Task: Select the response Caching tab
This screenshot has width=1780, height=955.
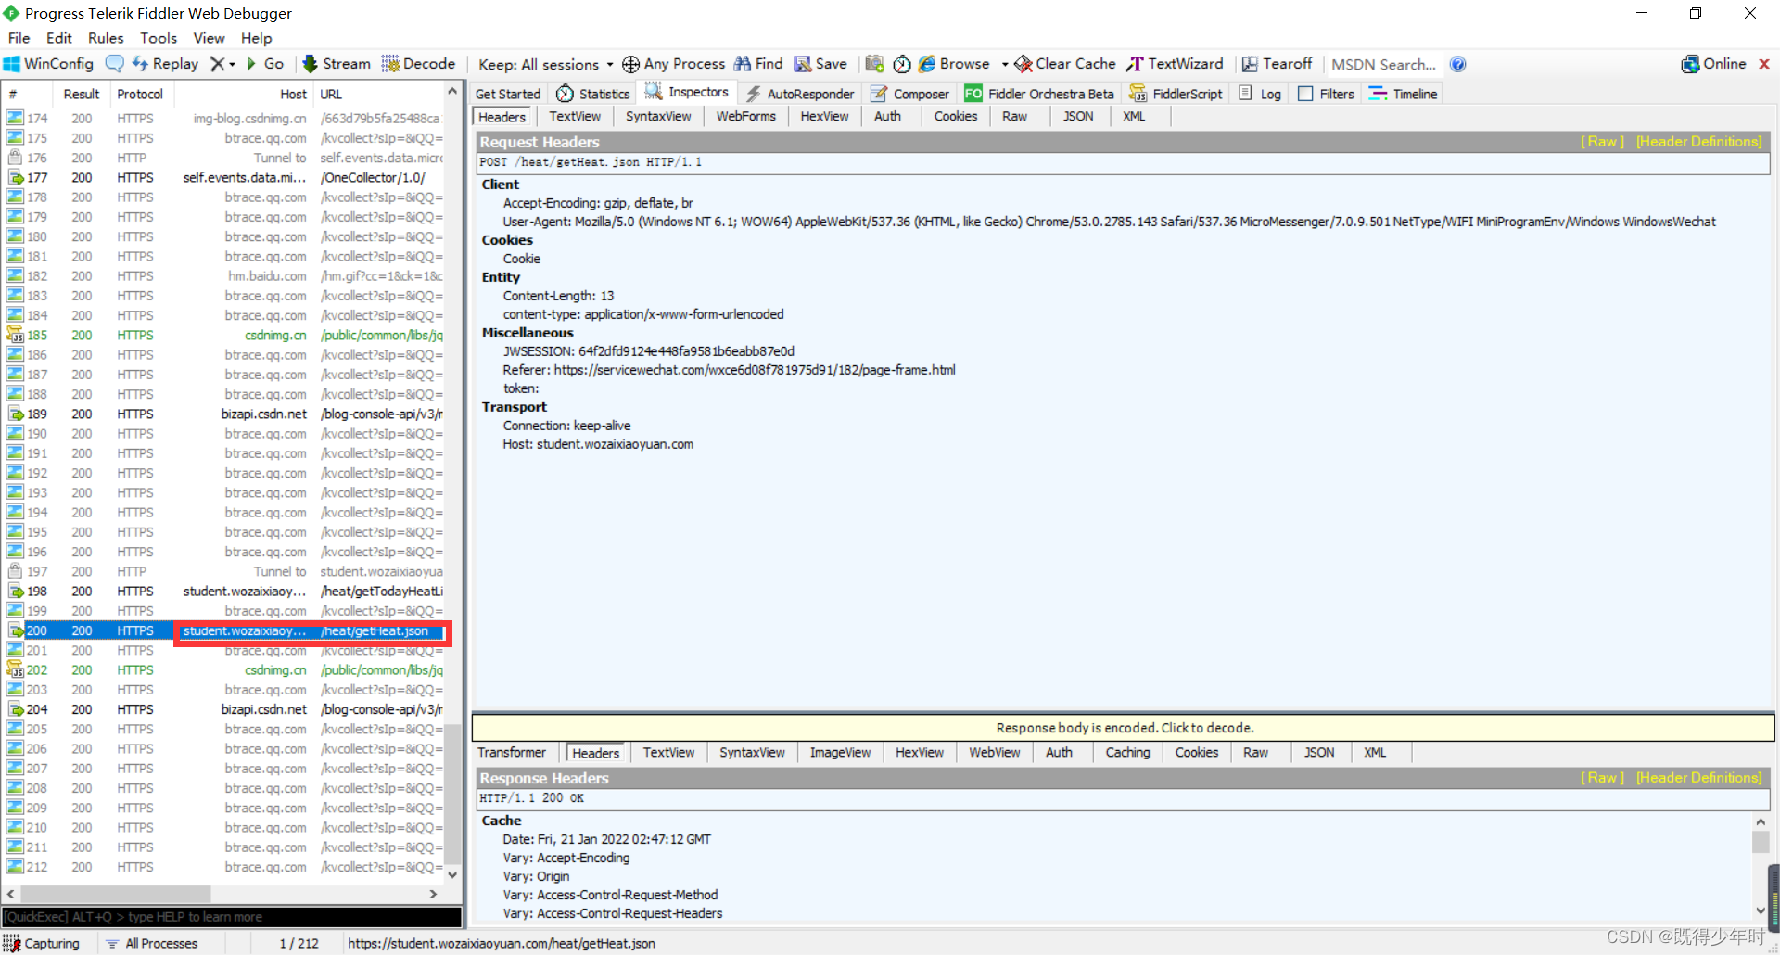Action: [1127, 753]
